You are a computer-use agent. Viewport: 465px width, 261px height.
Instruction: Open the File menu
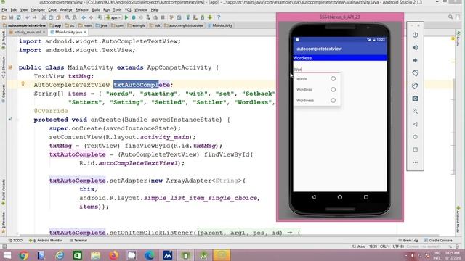coord(4,9)
